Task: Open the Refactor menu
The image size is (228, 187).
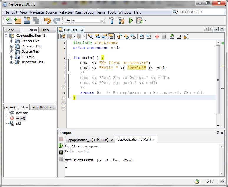Action: pos(66,12)
